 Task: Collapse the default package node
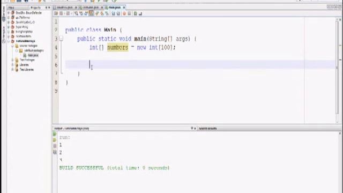(x=17, y=50)
